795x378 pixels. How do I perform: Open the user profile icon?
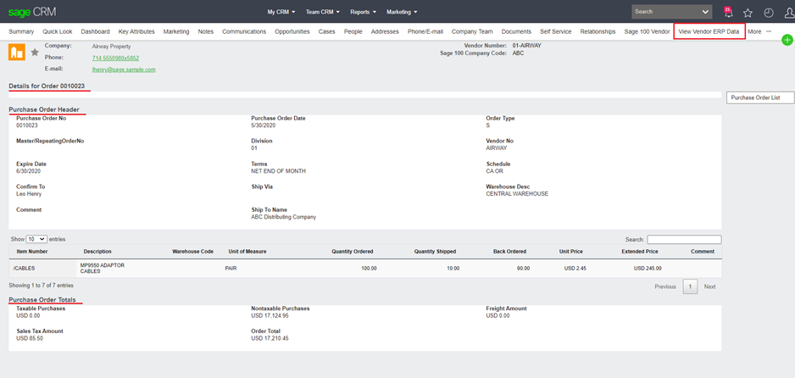789,13
